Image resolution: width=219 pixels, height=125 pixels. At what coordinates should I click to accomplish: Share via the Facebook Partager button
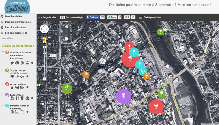point(92,17)
